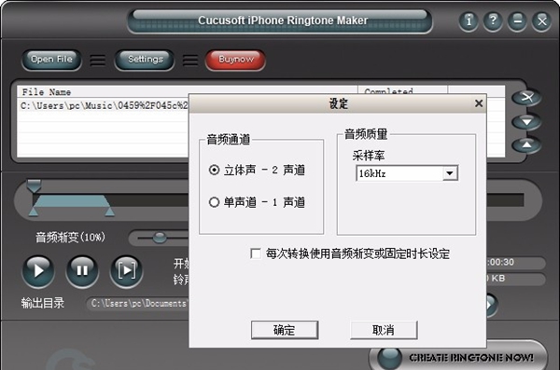Viewport: 560px width, 370px height.
Task: Select 单声道 - 1 声道 radio button
Action: [214, 202]
